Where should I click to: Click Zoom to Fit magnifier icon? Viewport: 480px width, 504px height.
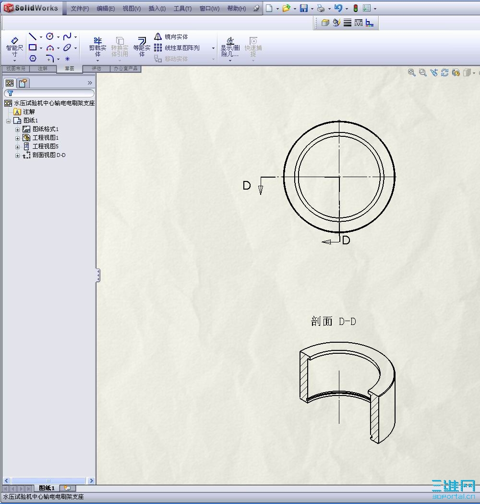tap(411, 72)
